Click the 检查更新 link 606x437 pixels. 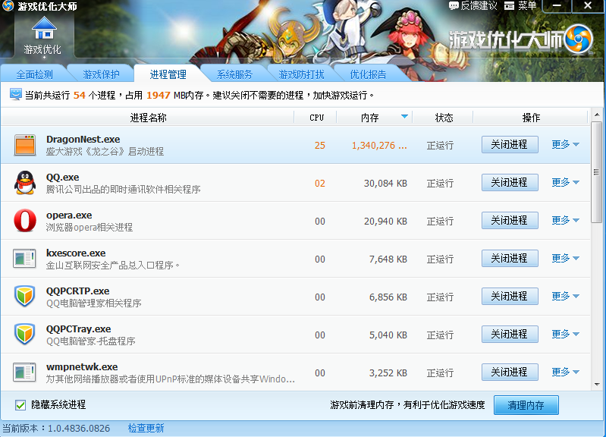pyautogui.click(x=146, y=429)
